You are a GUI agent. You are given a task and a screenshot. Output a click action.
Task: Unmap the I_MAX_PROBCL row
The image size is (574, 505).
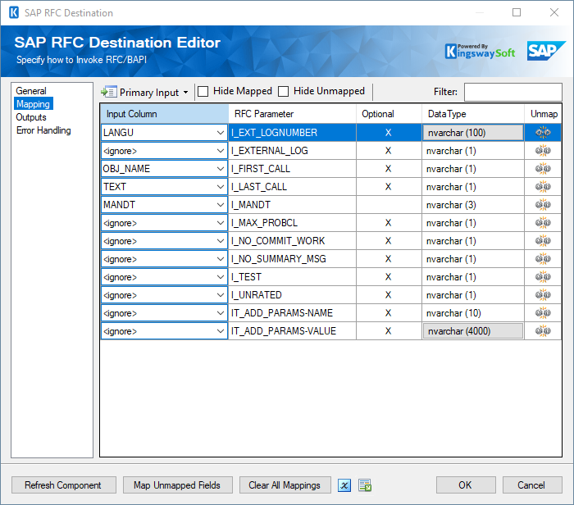tap(543, 222)
